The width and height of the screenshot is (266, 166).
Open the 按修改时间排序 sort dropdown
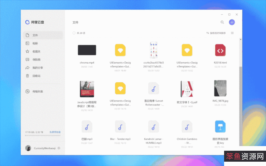(x=216, y=33)
